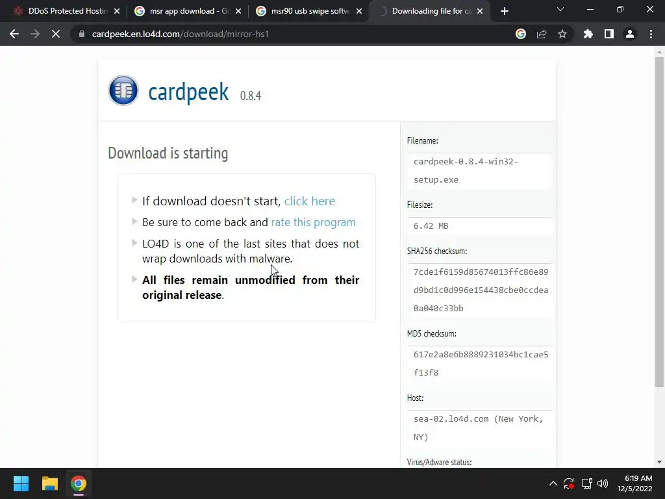Open the taskbar clock and date
The width and height of the screenshot is (665, 499).
coord(634,483)
